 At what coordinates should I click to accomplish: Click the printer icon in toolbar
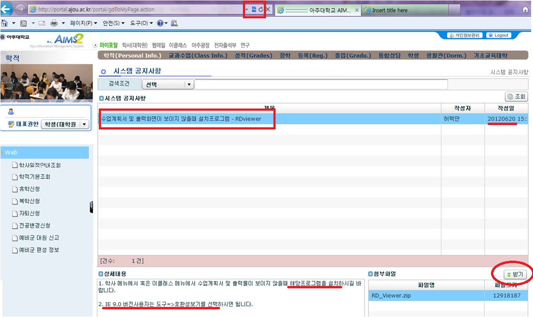[54, 23]
